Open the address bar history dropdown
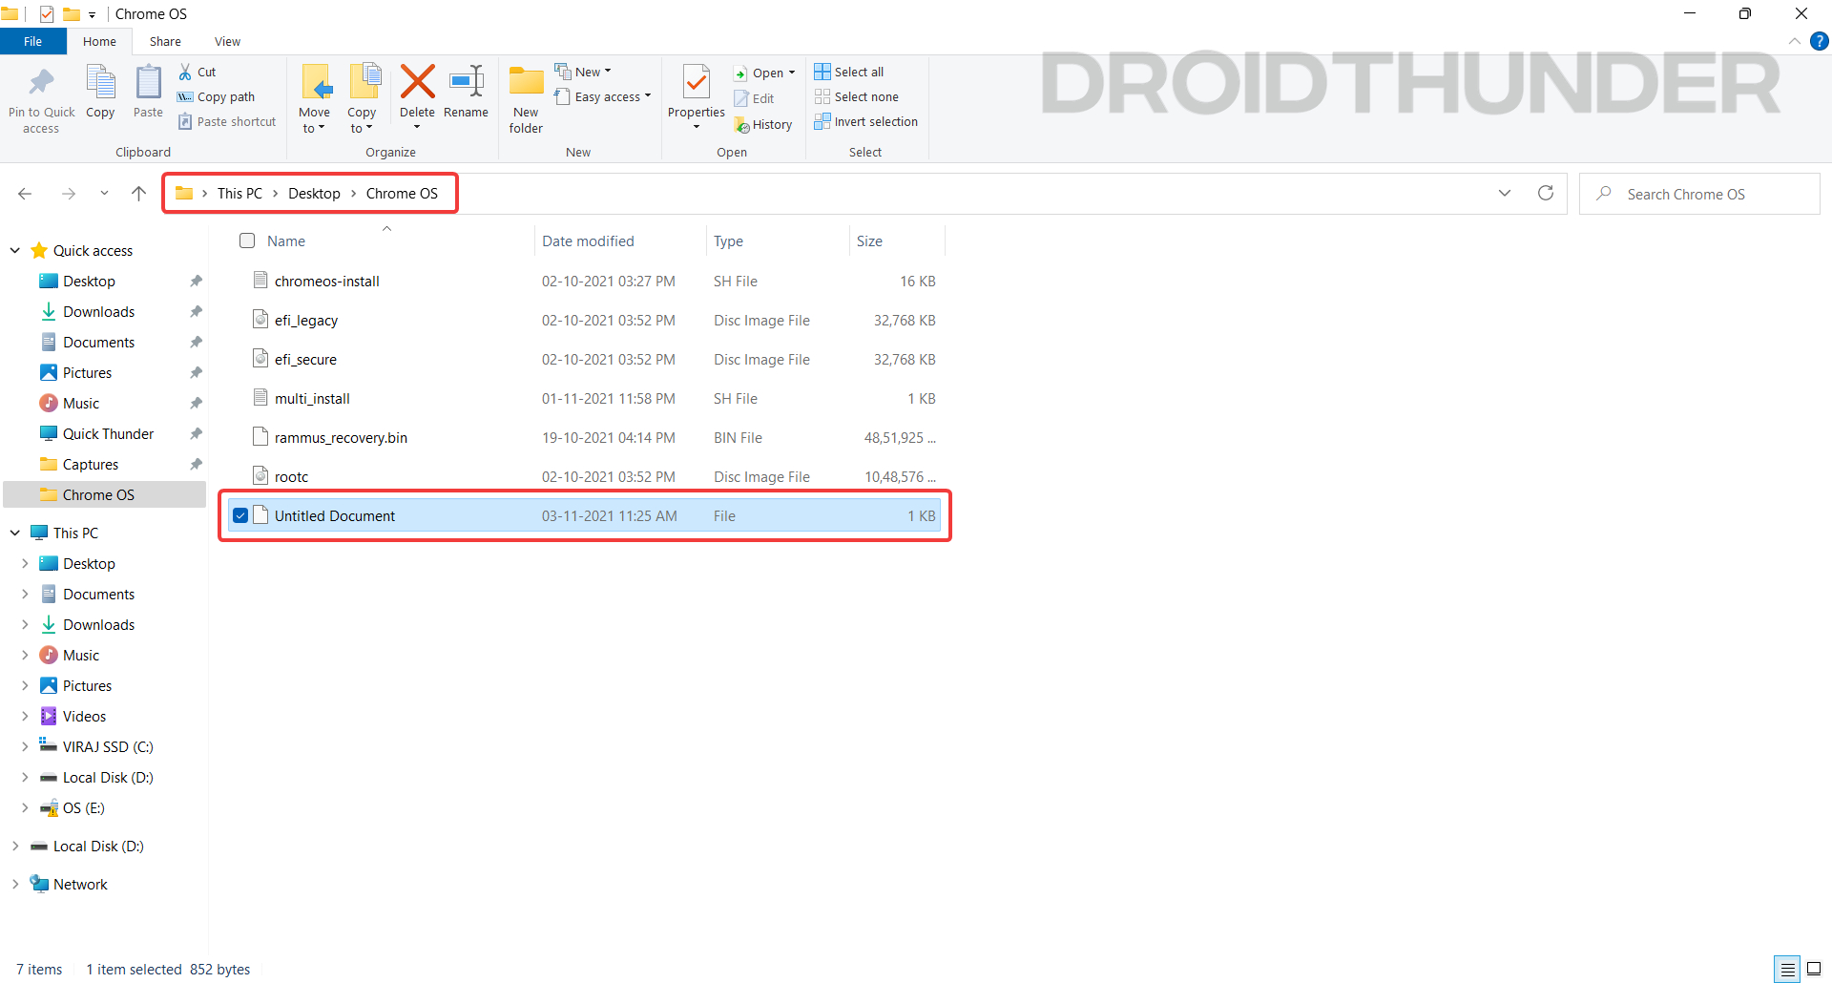 (1505, 193)
